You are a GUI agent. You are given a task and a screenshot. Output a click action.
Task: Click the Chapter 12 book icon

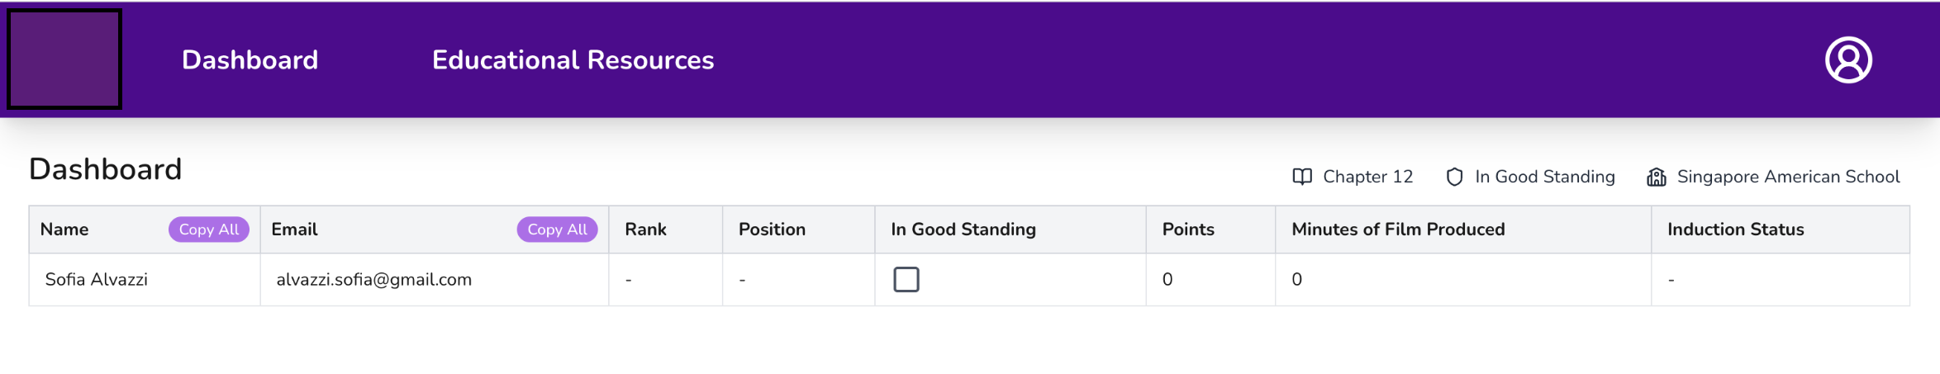[1302, 177]
